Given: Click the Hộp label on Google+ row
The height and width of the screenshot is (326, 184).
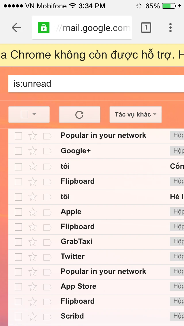Looking at the screenshot, I should [177, 151].
